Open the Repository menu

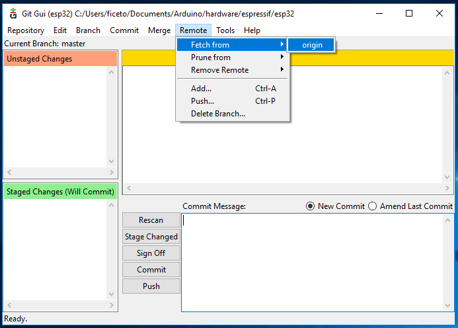(x=25, y=30)
